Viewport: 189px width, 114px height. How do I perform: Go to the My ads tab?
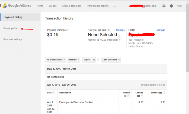(52, 6)
